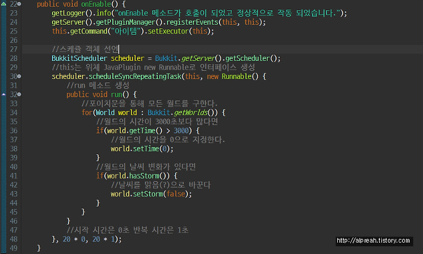This screenshot has width=423, height=254.
Task: Click the scheduler variable on line 28
Action: [127, 58]
